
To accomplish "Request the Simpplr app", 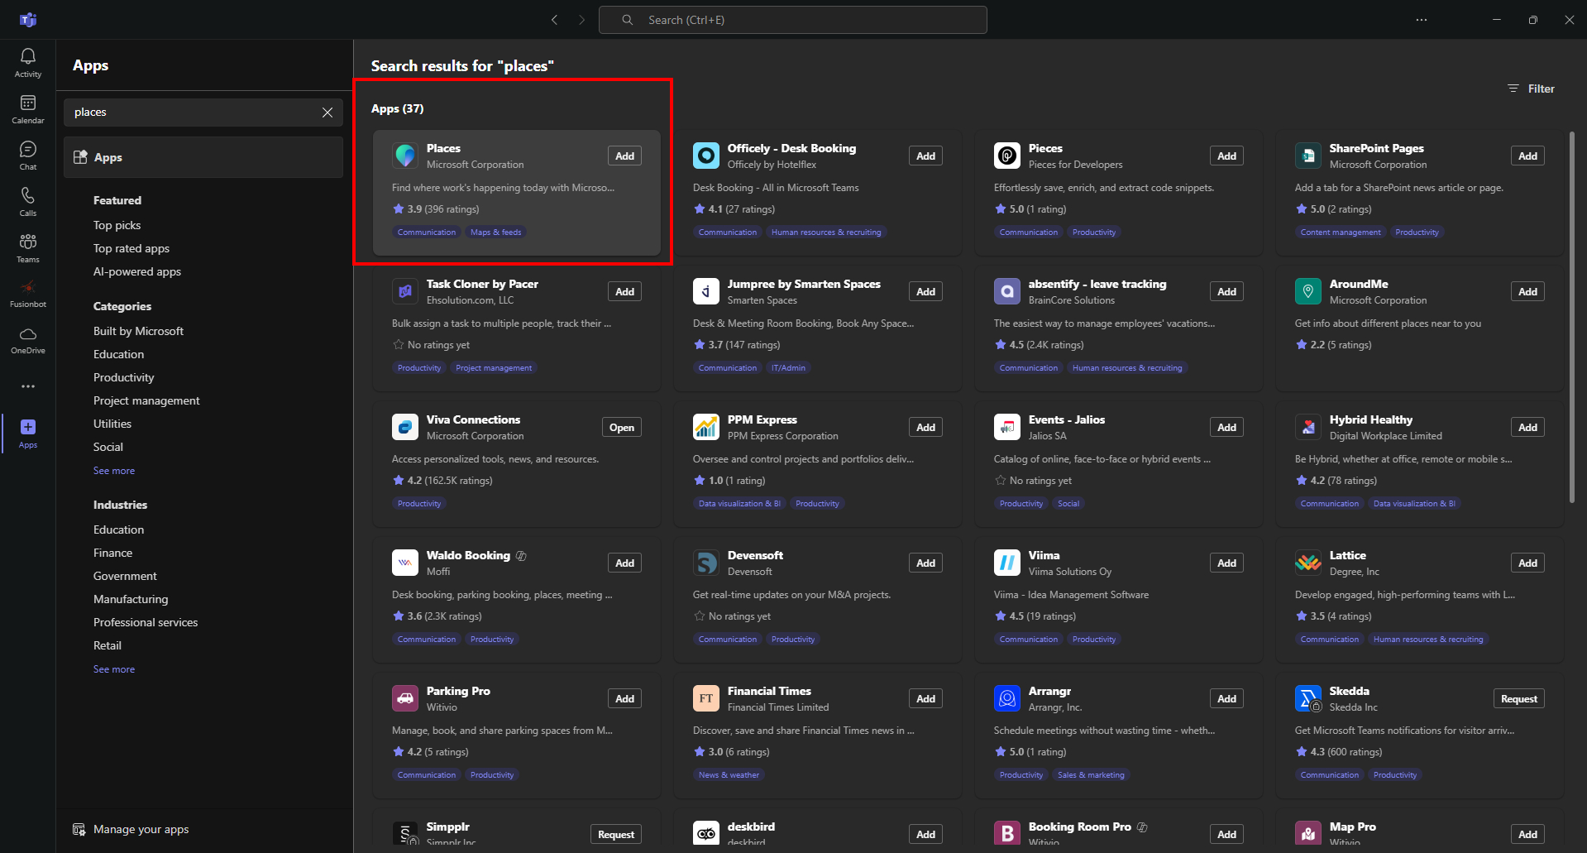I will [616, 834].
